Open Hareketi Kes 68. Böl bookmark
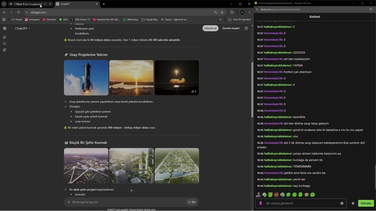This screenshot has height=211, width=376. tap(106, 20)
